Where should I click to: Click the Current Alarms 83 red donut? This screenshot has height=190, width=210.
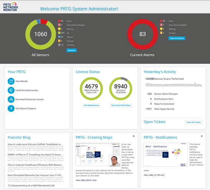click(142, 34)
